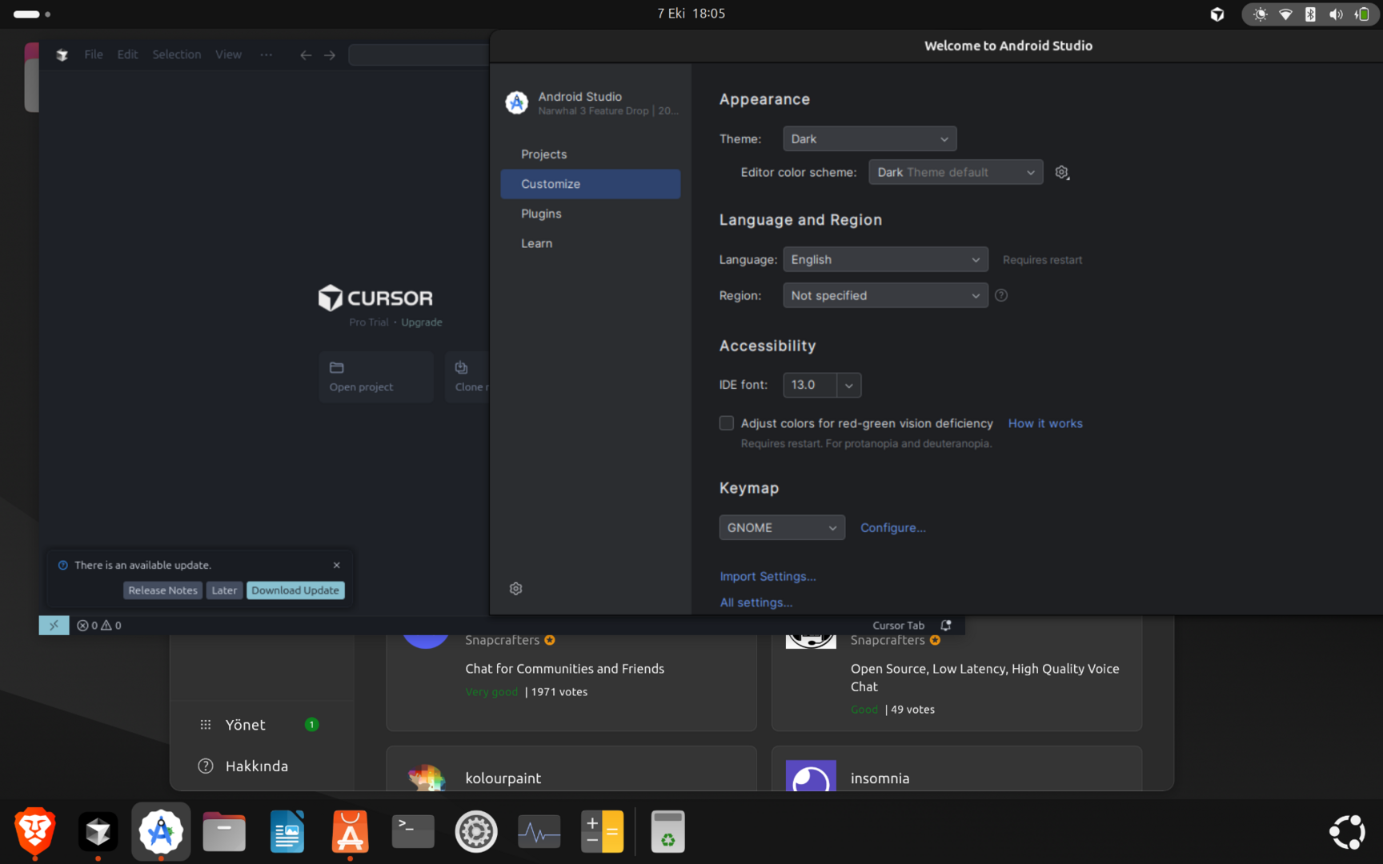Expand the Editor color scheme dropdown
The width and height of the screenshot is (1383, 864).
(x=956, y=173)
